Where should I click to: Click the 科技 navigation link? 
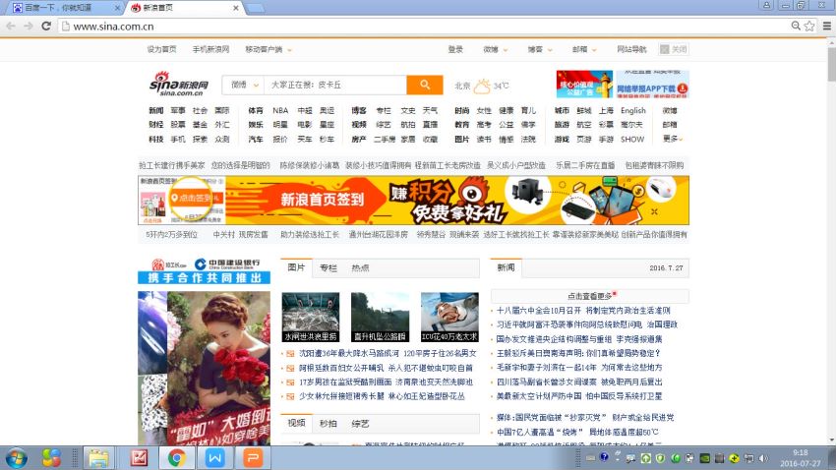tap(155, 139)
